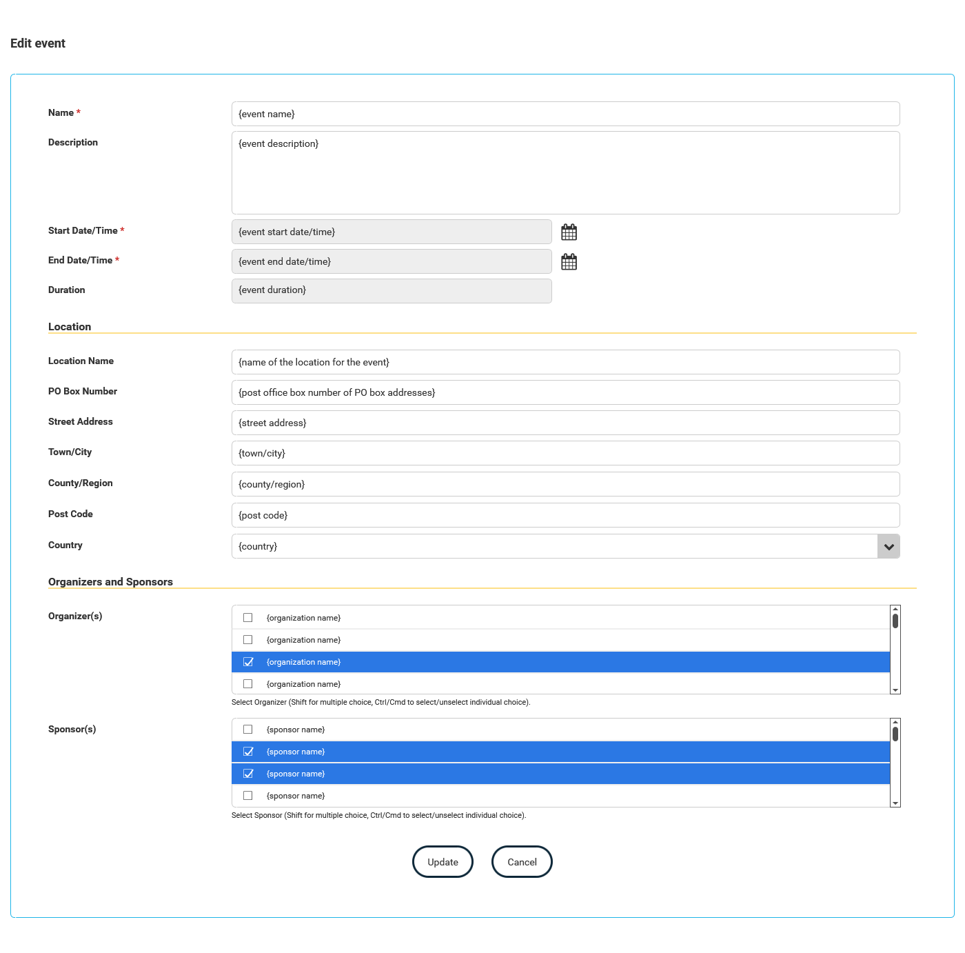Viewport: 965px width, 953px height.
Task: Focus the event Name input field
Action: 566,114
